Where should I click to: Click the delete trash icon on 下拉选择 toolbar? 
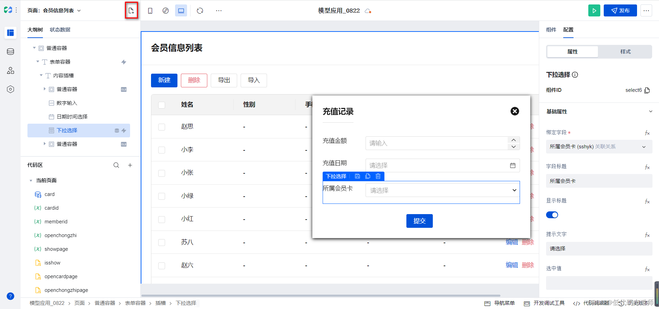pos(378,176)
